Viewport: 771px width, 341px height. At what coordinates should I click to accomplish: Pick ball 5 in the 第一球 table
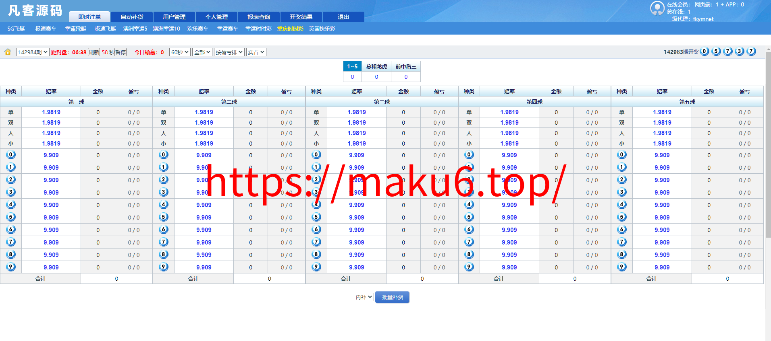tap(11, 217)
